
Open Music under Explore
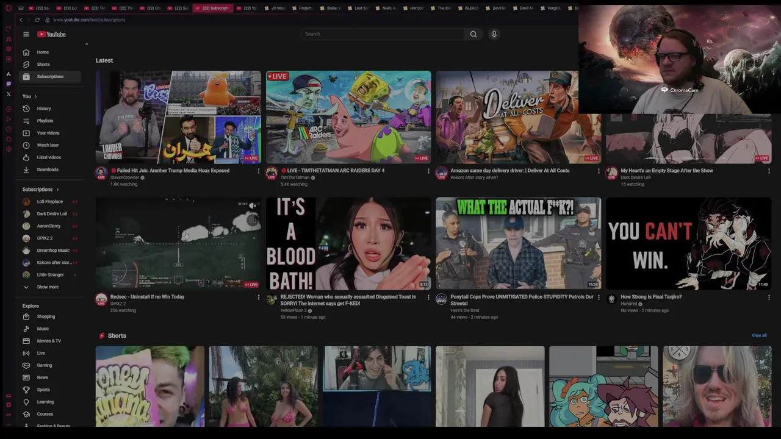click(x=51, y=329)
